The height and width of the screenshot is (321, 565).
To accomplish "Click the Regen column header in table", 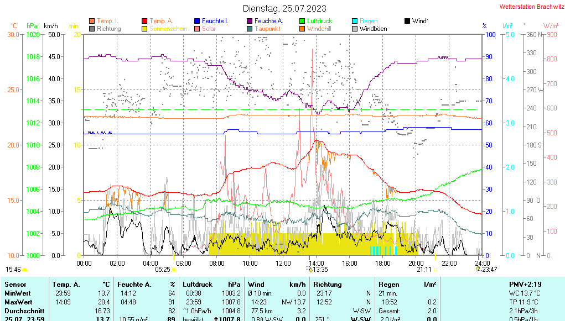I will [389, 285].
